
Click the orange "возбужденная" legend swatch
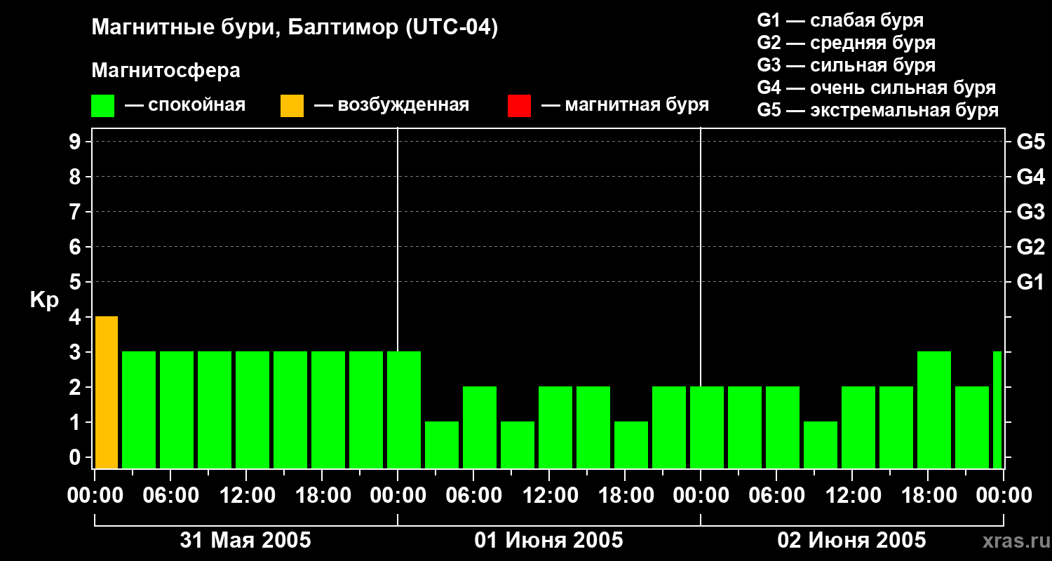pos(292,106)
